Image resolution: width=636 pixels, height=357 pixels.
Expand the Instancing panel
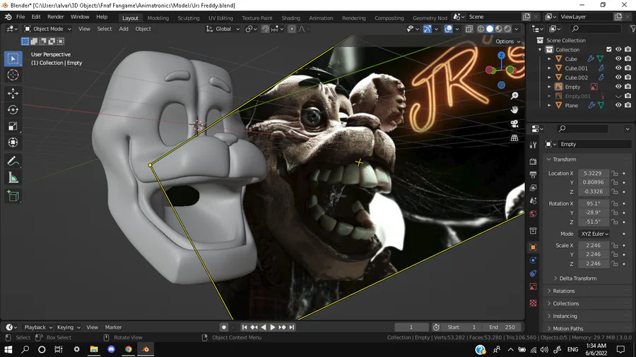click(x=564, y=316)
